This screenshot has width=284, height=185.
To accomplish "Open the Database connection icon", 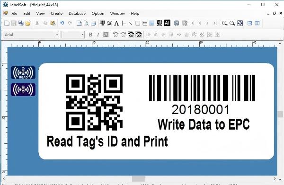I will pos(177,23).
